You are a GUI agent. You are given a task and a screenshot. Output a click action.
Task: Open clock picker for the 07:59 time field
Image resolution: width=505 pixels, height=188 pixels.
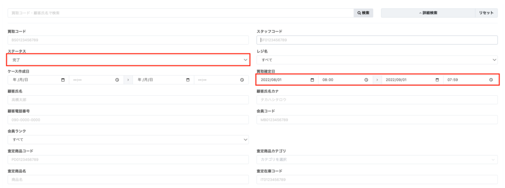[491, 80]
